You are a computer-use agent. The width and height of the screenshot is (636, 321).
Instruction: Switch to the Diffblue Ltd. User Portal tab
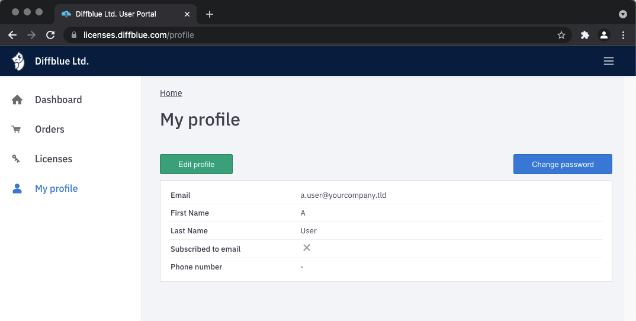pos(115,14)
